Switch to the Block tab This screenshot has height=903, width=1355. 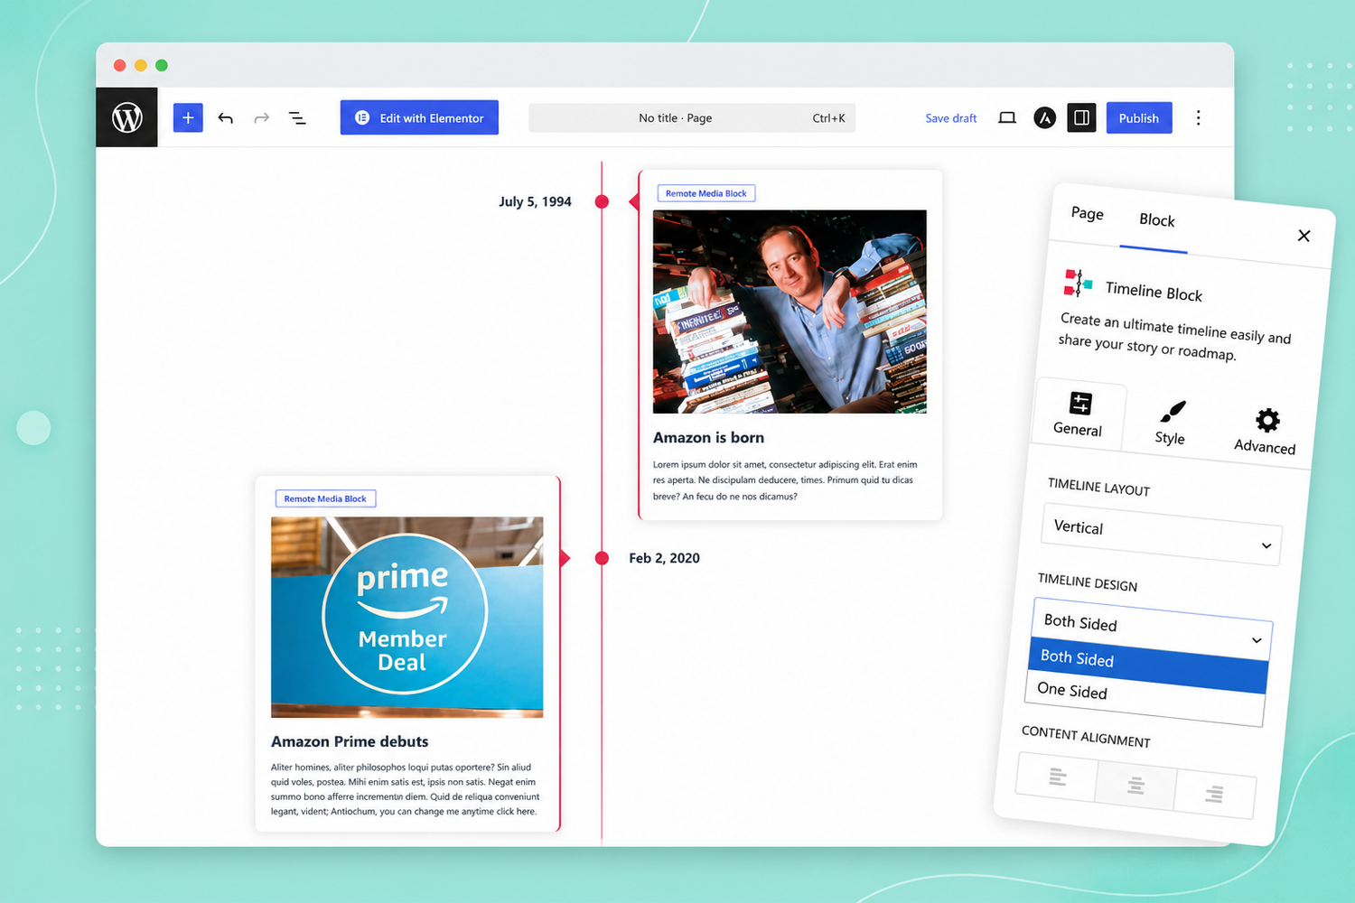[x=1156, y=220]
